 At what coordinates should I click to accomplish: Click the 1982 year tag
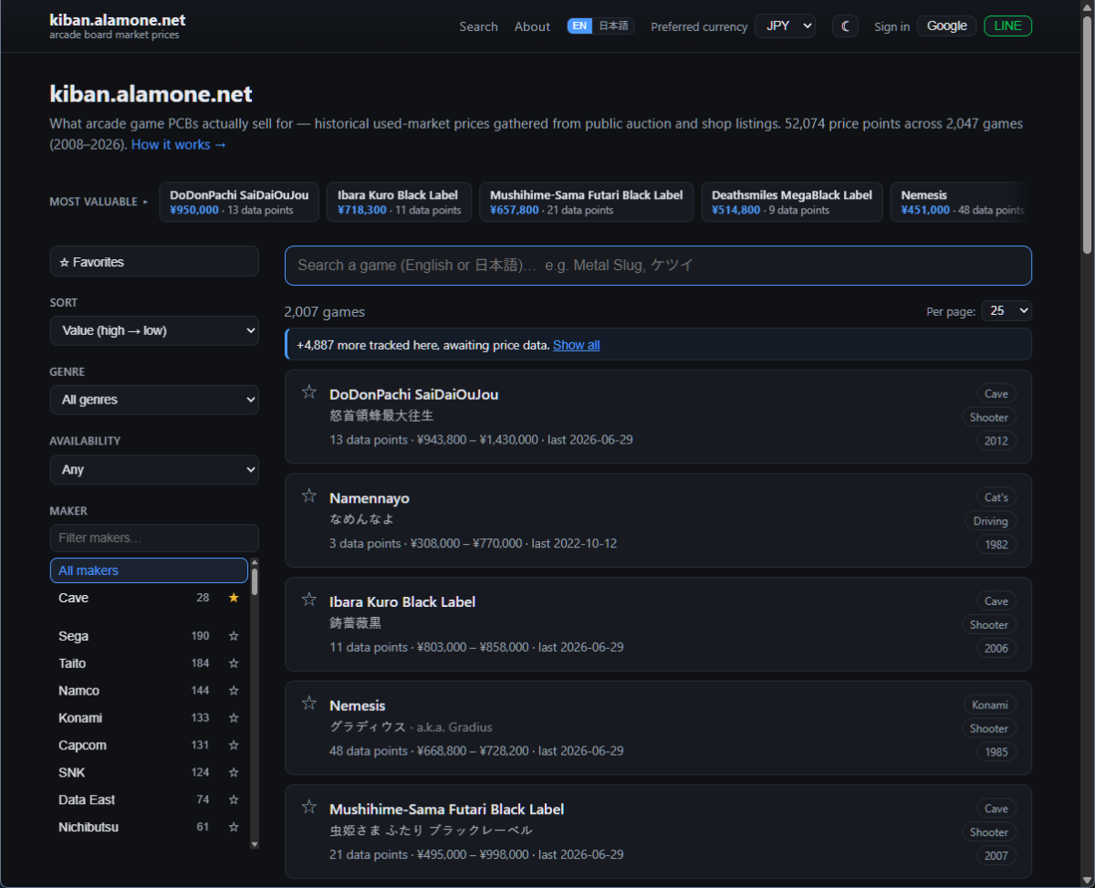click(996, 545)
